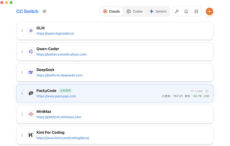The height and width of the screenshot is (146, 230).
Task: Select the DeepSeek provider name
Action: tap(45, 70)
